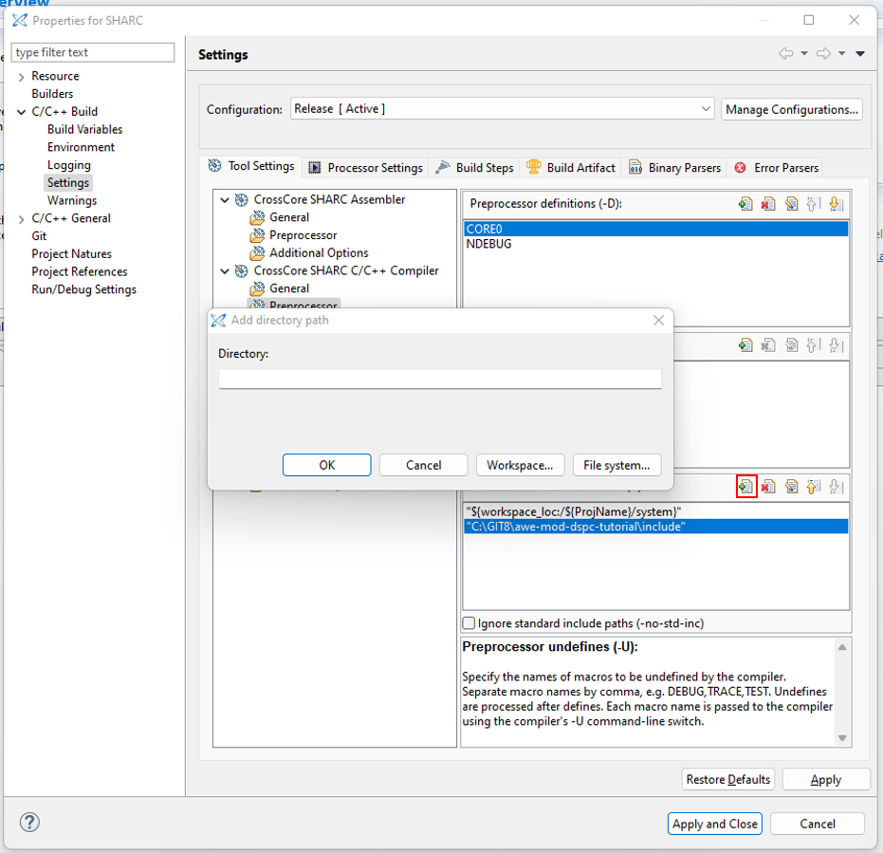Image resolution: width=883 pixels, height=853 pixels.
Task: Click Move Down icon in Preprocessor definitions
Action: tap(836, 203)
